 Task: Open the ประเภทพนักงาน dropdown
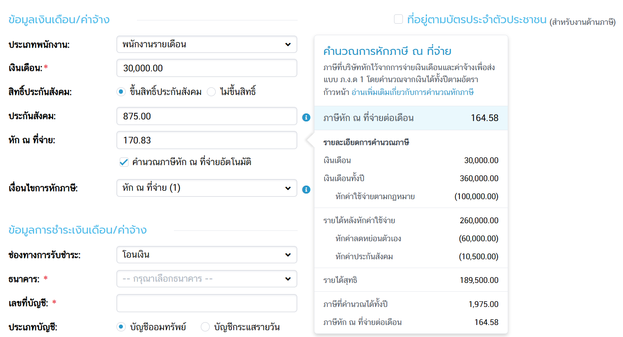(x=206, y=44)
